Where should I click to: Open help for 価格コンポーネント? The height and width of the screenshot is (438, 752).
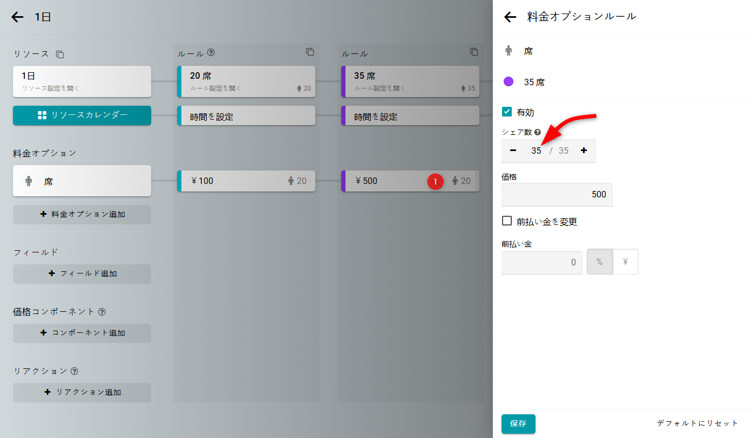point(102,312)
